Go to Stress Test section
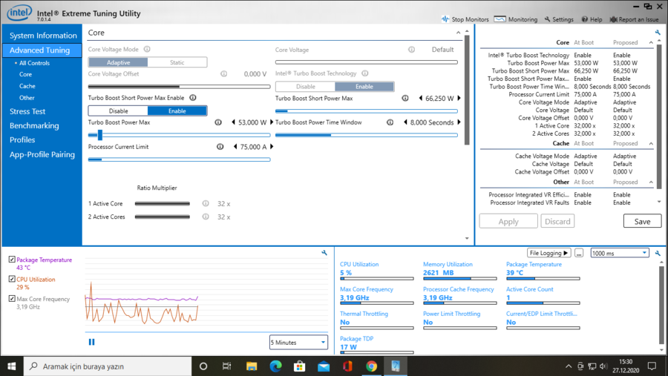This screenshot has width=668, height=376. point(27,111)
